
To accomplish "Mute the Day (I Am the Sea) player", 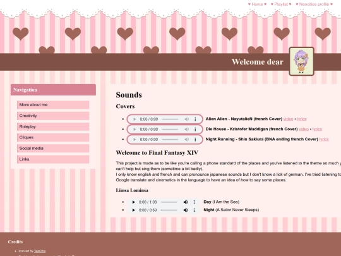I will point(186,202).
